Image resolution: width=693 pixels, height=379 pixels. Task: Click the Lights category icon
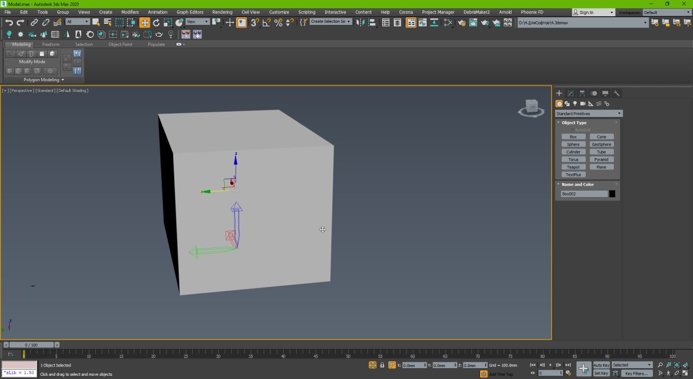click(575, 103)
